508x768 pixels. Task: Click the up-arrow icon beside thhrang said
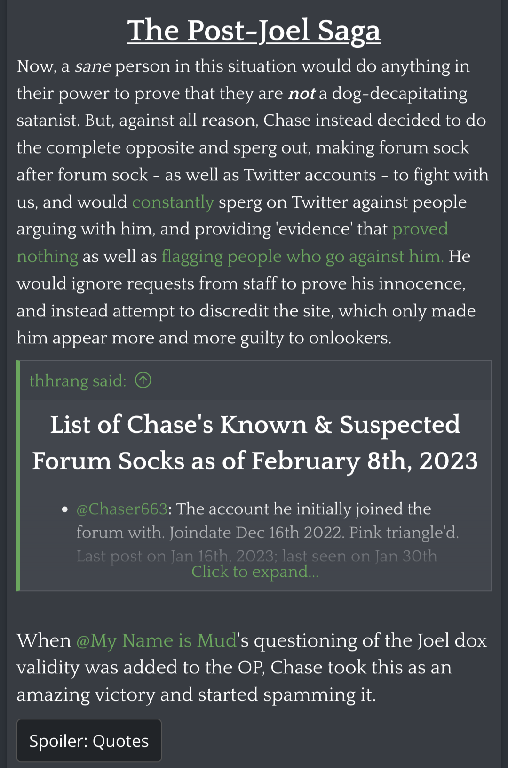[143, 380]
